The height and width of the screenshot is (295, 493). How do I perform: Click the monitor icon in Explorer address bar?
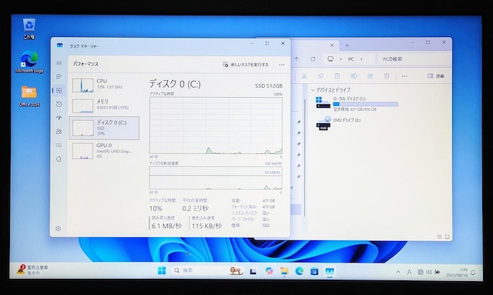330,59
